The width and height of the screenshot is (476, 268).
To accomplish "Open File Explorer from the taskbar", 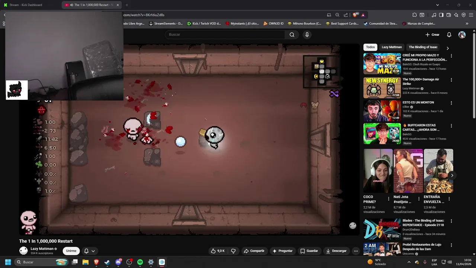I will click(86, 262).
